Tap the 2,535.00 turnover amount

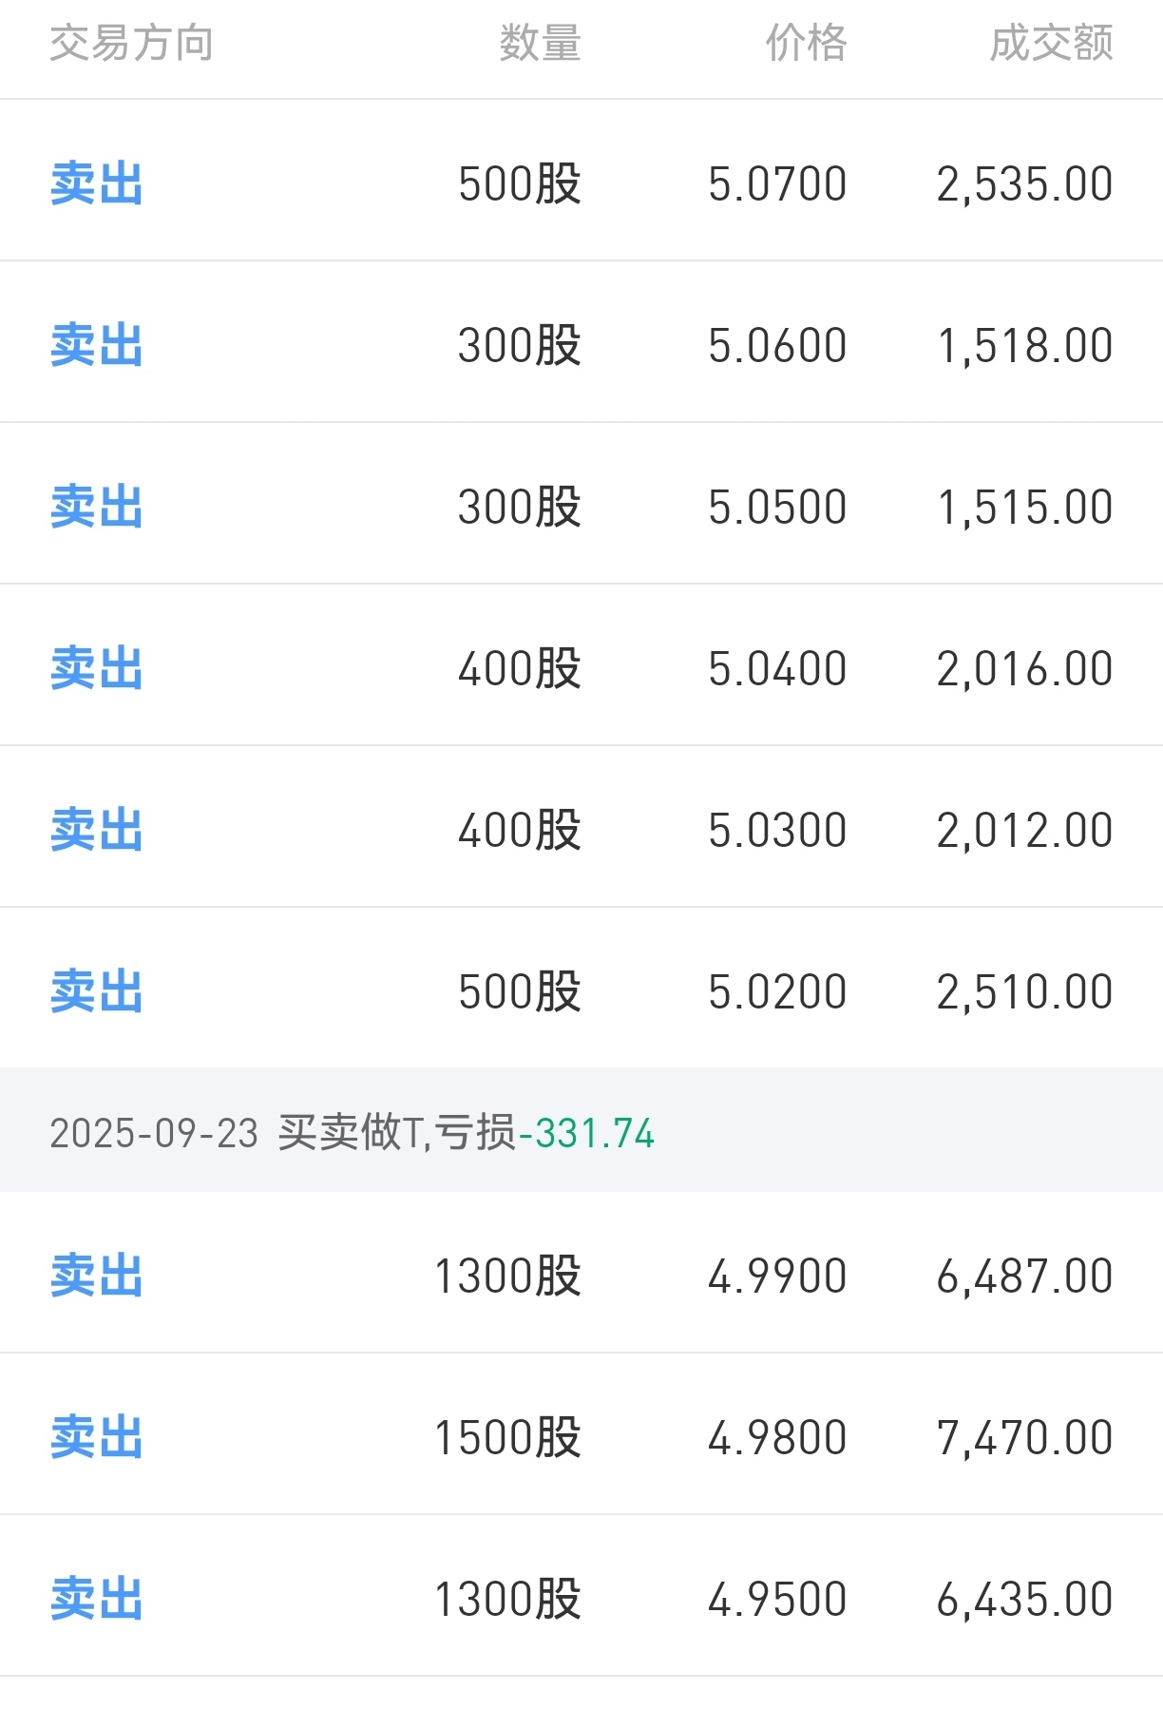[1024, 184]
